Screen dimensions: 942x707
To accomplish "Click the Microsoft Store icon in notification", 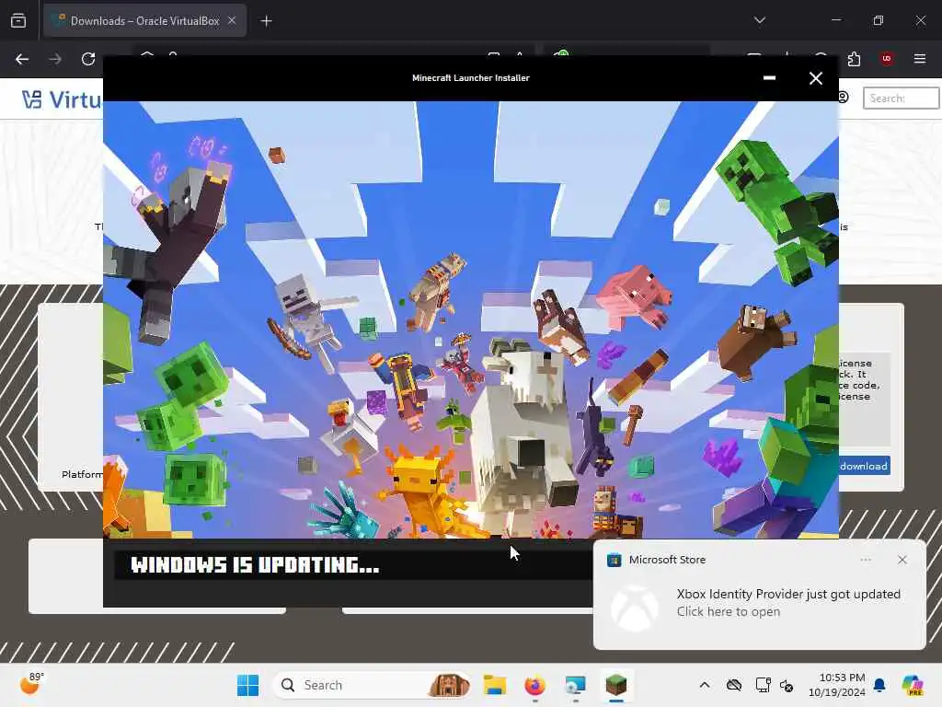I will pyautogui.click(x=614, y=560).
